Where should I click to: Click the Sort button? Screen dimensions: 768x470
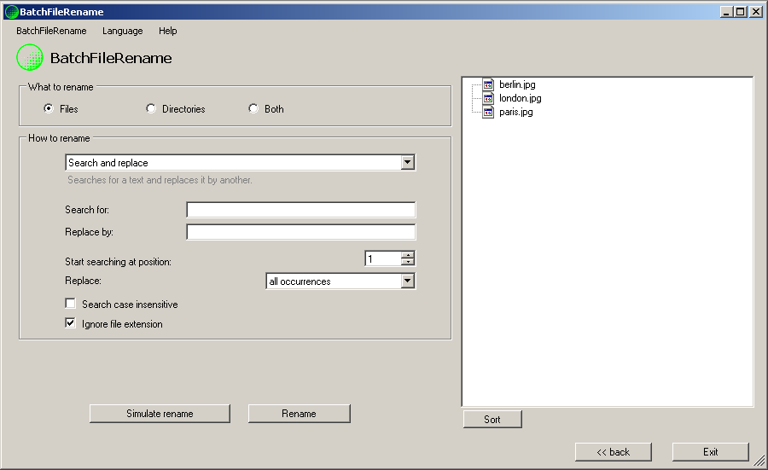click(x=492, y=420)
